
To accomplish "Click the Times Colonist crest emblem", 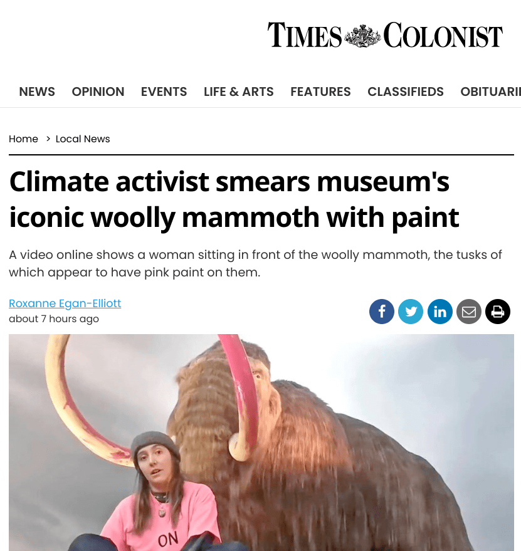I will [x=360, y=35].
